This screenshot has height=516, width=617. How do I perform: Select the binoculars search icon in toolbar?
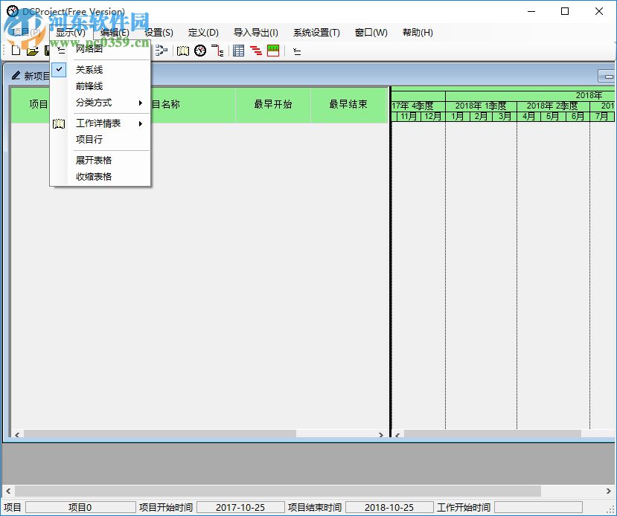[182, 50]
